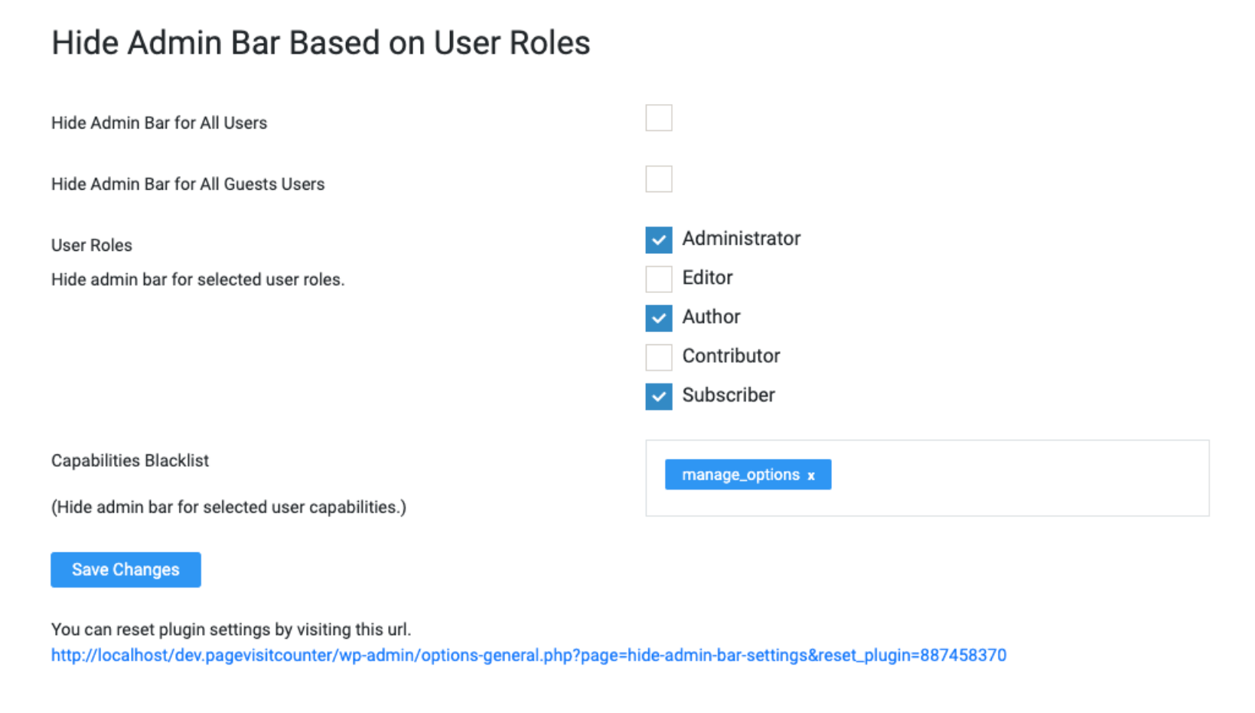Screen dimensions: 1255x713
Task: Click the Author label text
Action: [711, 317]
